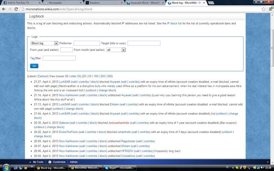Screen dimensions: 274x171
Task: Show 20 entries per page
Action: click(84, 76)
